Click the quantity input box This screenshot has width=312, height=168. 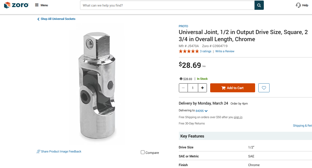click(x=193, y=88)
